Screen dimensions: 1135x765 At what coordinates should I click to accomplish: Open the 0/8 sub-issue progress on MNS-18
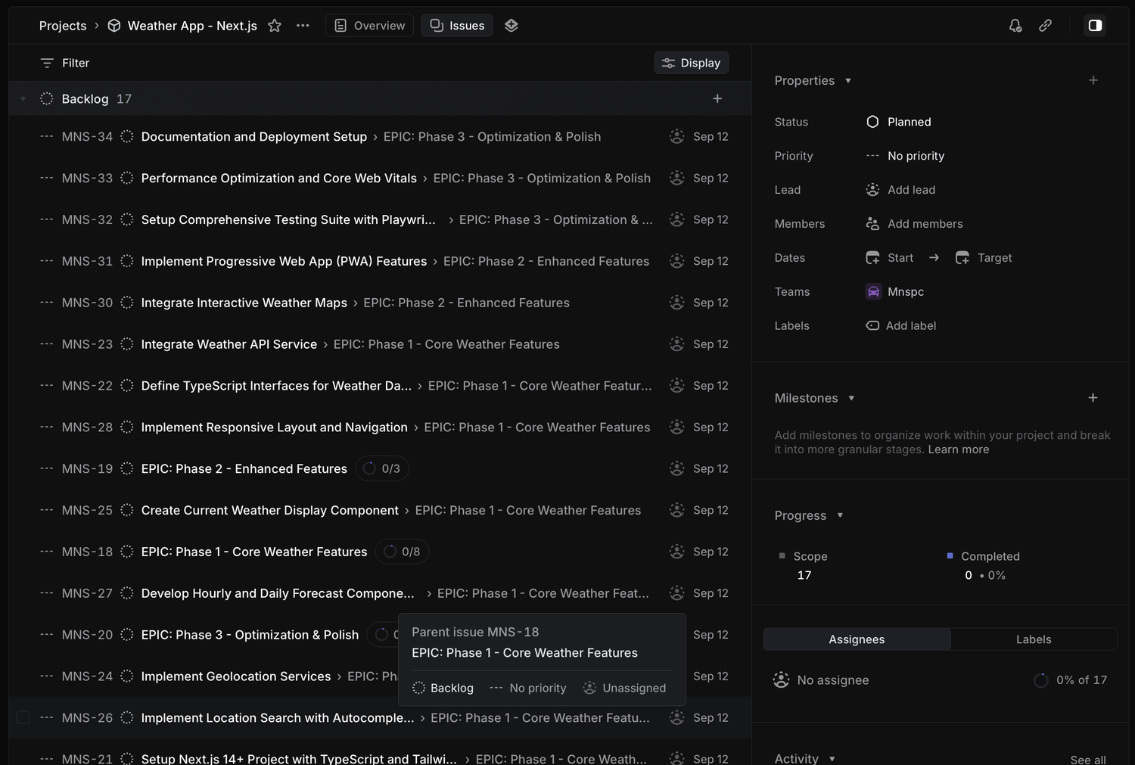click(x=402, y=552)
